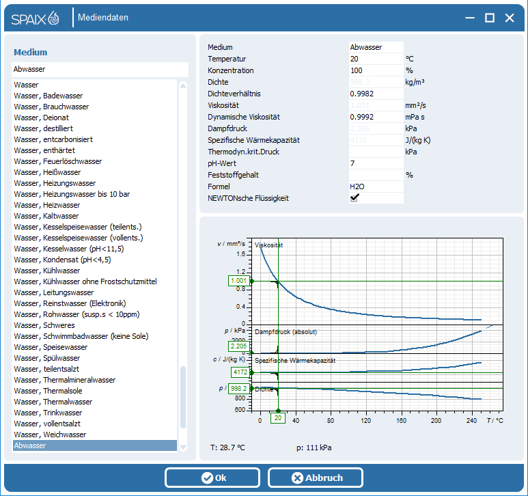Close the Mediendaten dialog
Screen dimensions: 528x496
tap(510, 18)
